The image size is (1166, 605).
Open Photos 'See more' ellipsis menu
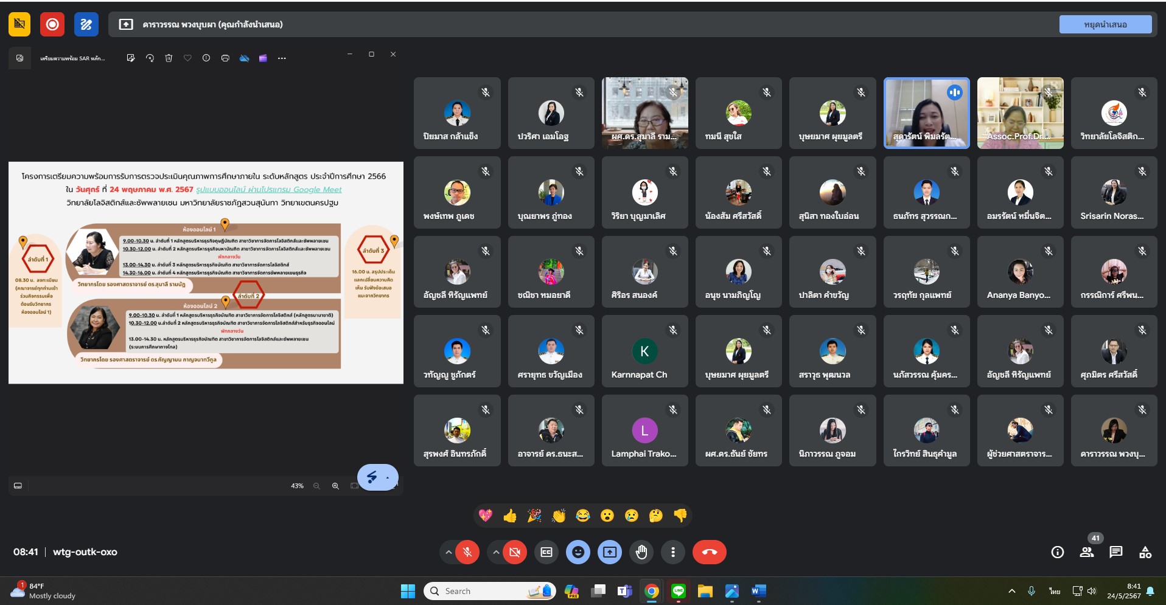point(282,58)
